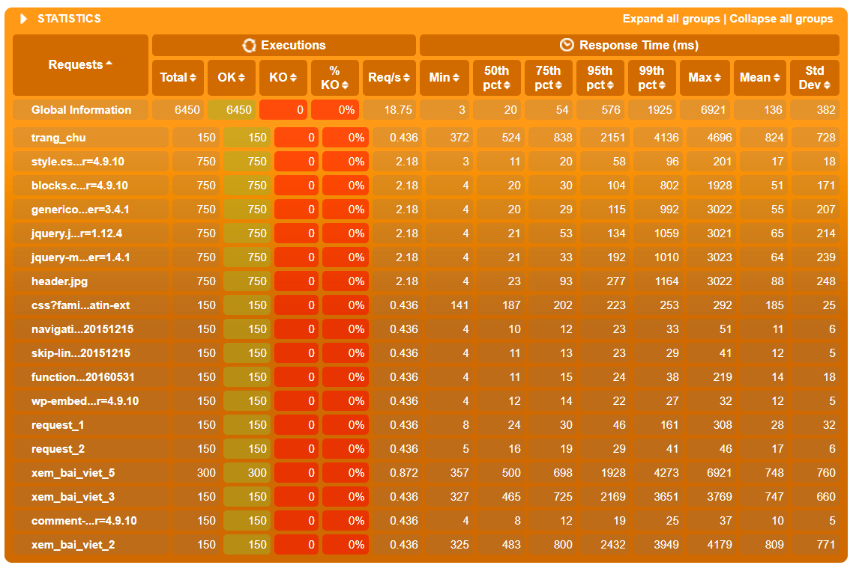Sort by Min response time
The width and height of the screenshot is (853, 565).
444,78
